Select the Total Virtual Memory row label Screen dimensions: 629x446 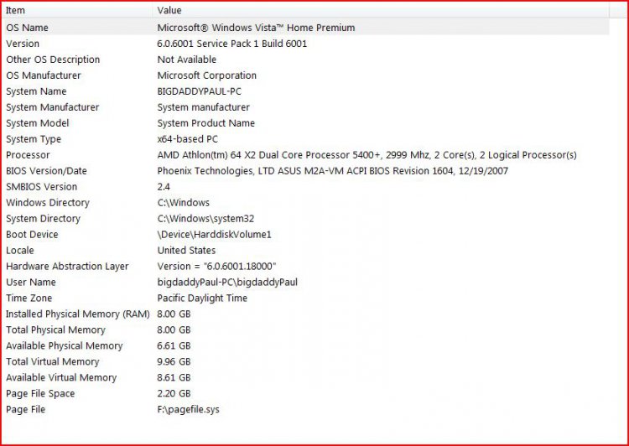click(52, 362)
